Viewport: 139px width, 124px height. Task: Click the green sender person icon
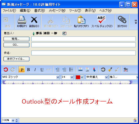(33, 33)
